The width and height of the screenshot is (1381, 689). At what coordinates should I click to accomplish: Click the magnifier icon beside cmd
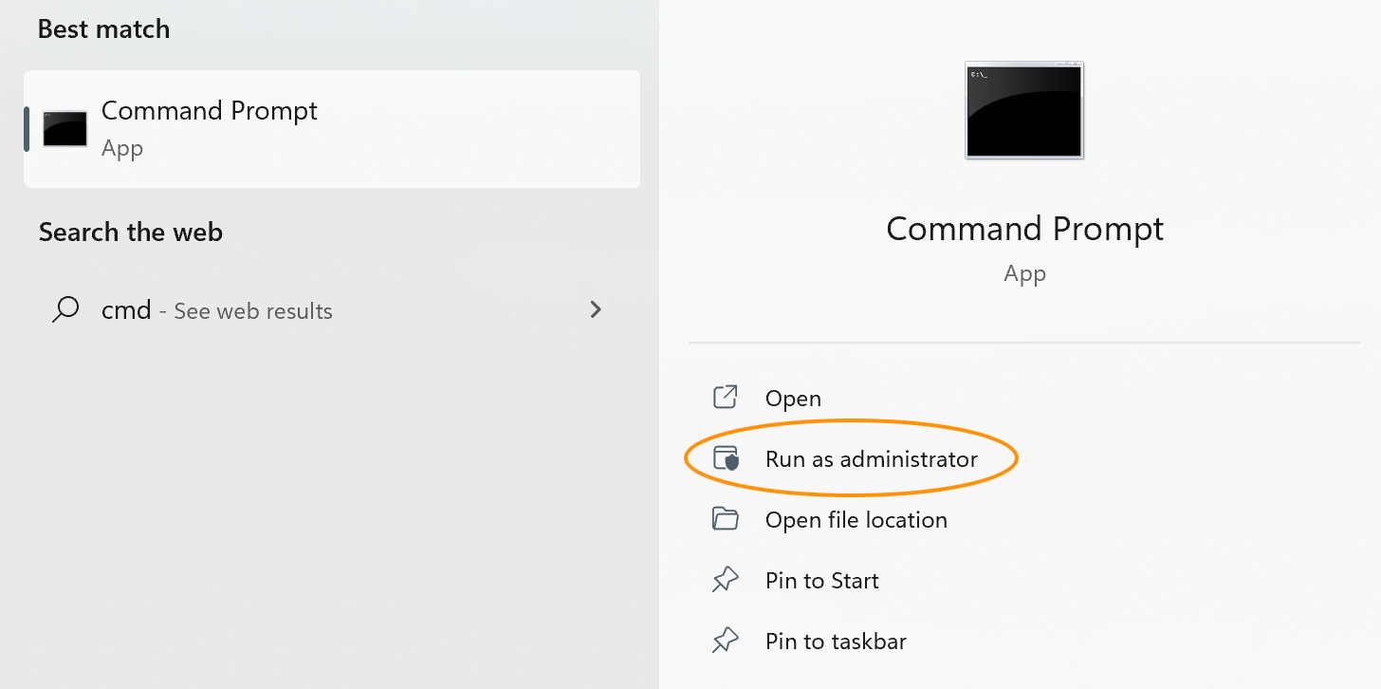pyautogui.click(x=65, y=310)
